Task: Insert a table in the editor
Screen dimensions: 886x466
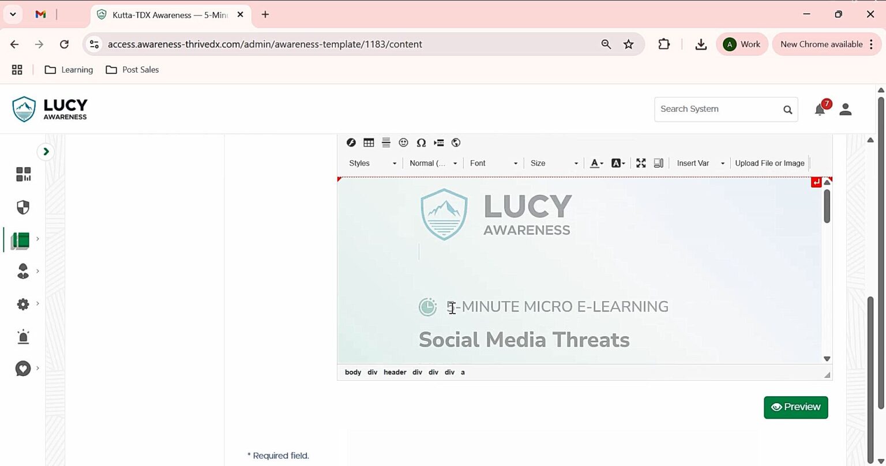Action: pos(369,142)
